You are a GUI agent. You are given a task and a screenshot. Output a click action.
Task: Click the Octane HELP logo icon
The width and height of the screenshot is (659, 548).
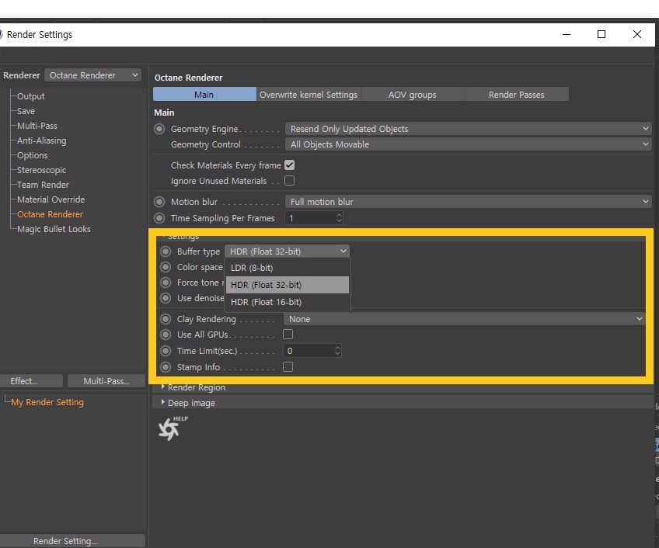point(173,428)
